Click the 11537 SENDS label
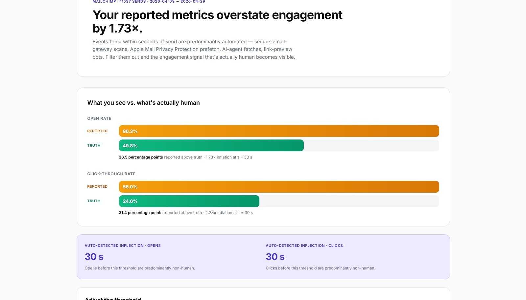This screenshot has height=300, width=526. (132, 2)
